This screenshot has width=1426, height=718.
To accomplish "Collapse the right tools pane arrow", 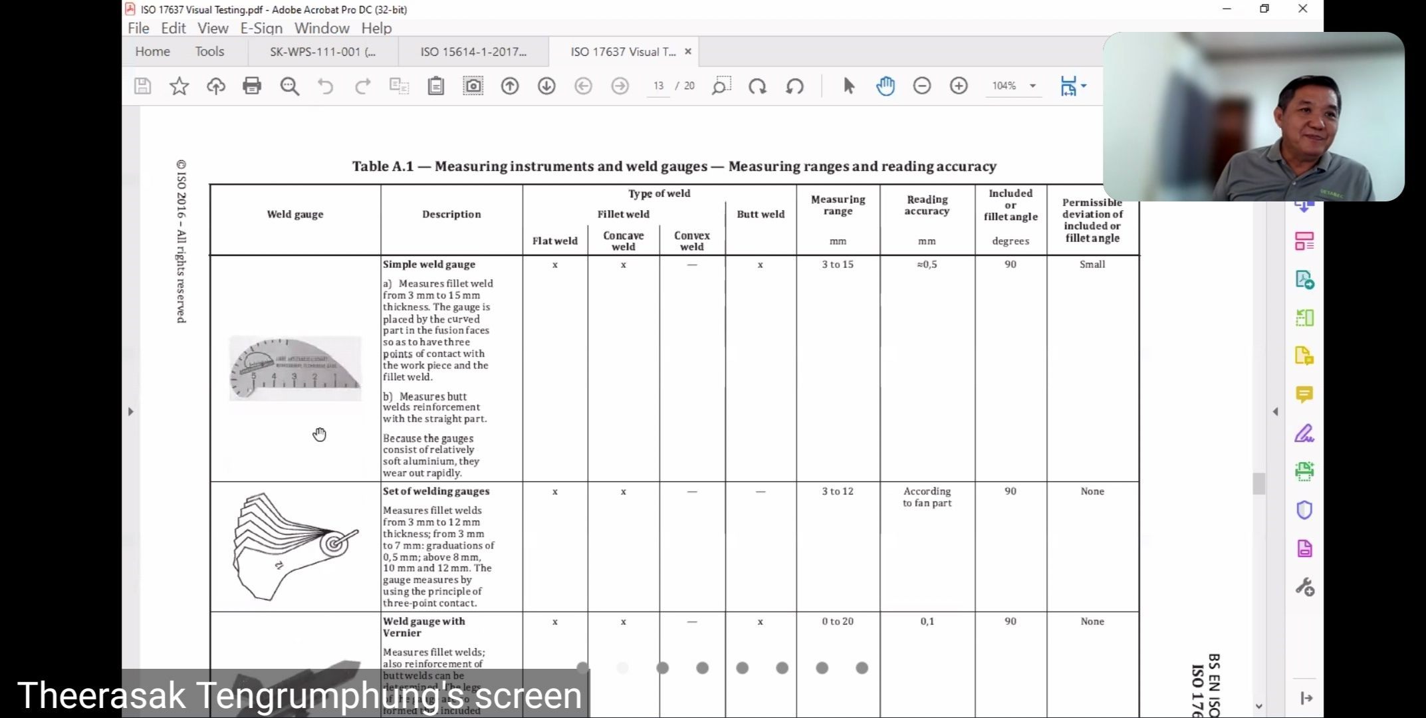I will (1275, 412).
